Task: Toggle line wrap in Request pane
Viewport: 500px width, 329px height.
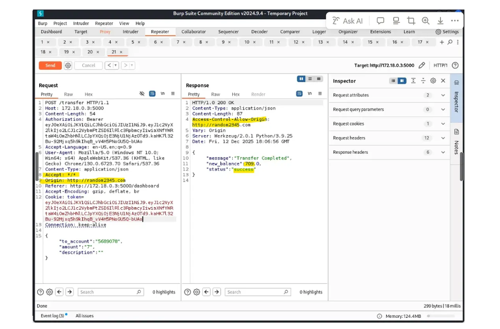Action: click(152, 93)
